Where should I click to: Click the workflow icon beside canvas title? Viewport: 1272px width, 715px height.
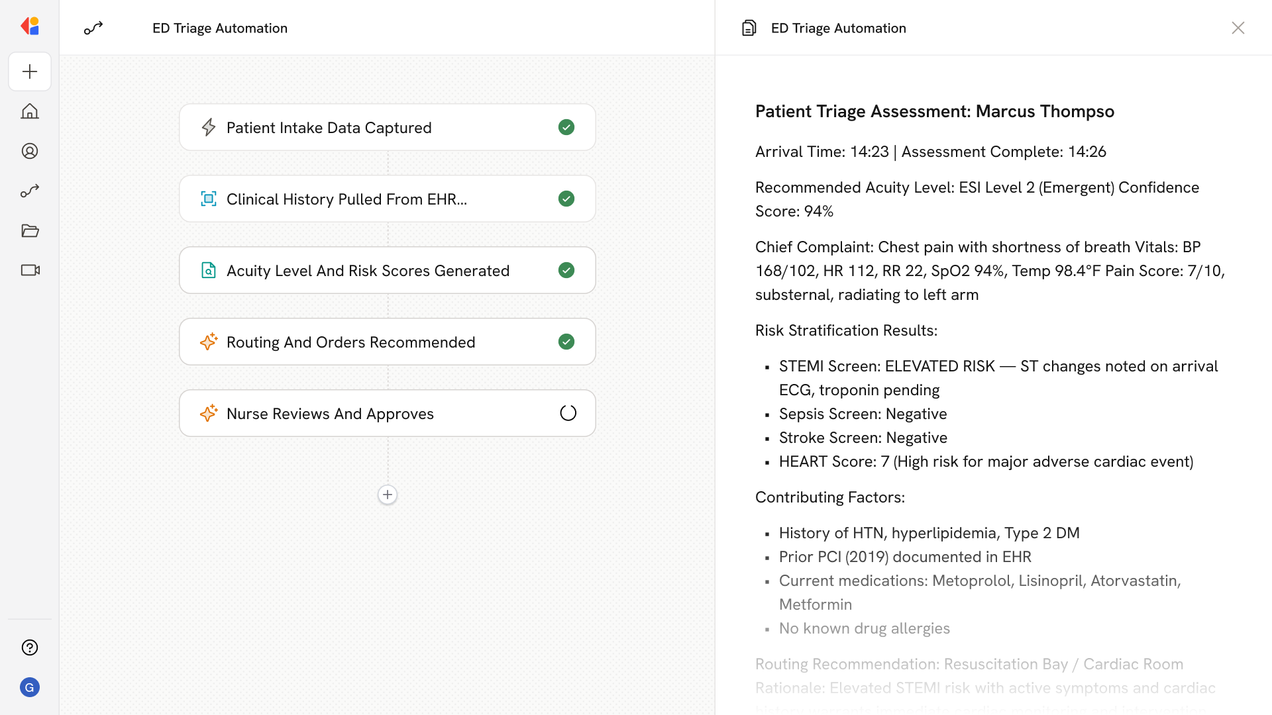tap(93, 28)
